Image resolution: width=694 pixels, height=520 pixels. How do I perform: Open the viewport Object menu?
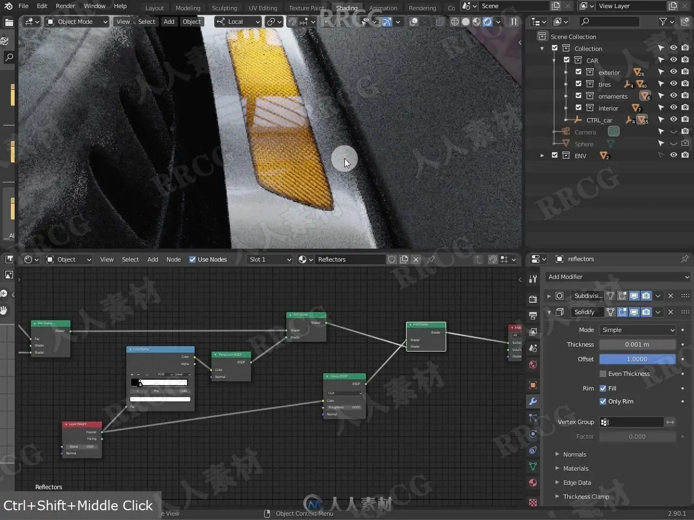click(191, 22)
